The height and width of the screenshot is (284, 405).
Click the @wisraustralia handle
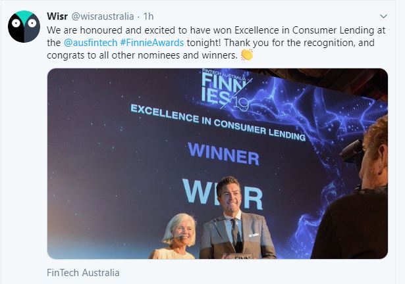click(x=102, y=16)
